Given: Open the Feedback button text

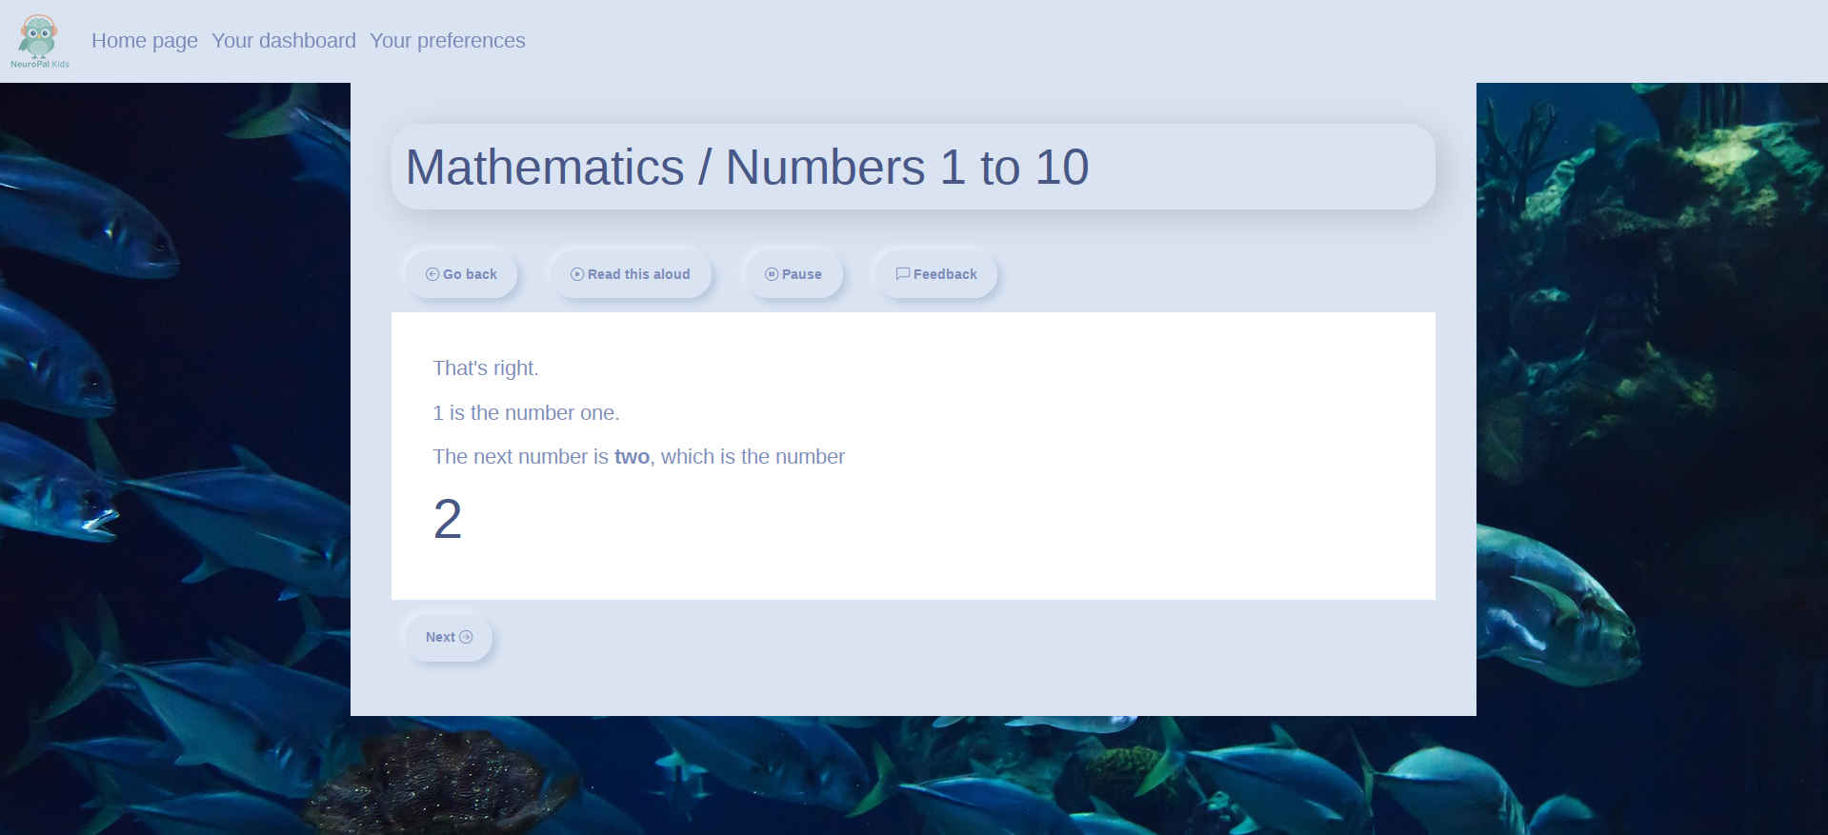Looking at the screenshot, I should tap(945, 274).
